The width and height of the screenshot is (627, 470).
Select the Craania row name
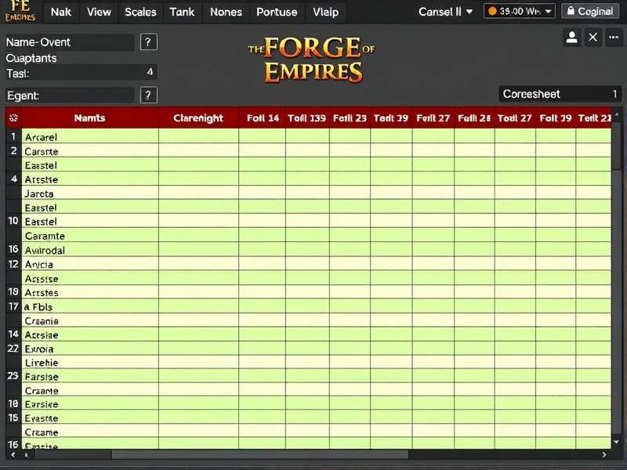[x=42, y=321]
